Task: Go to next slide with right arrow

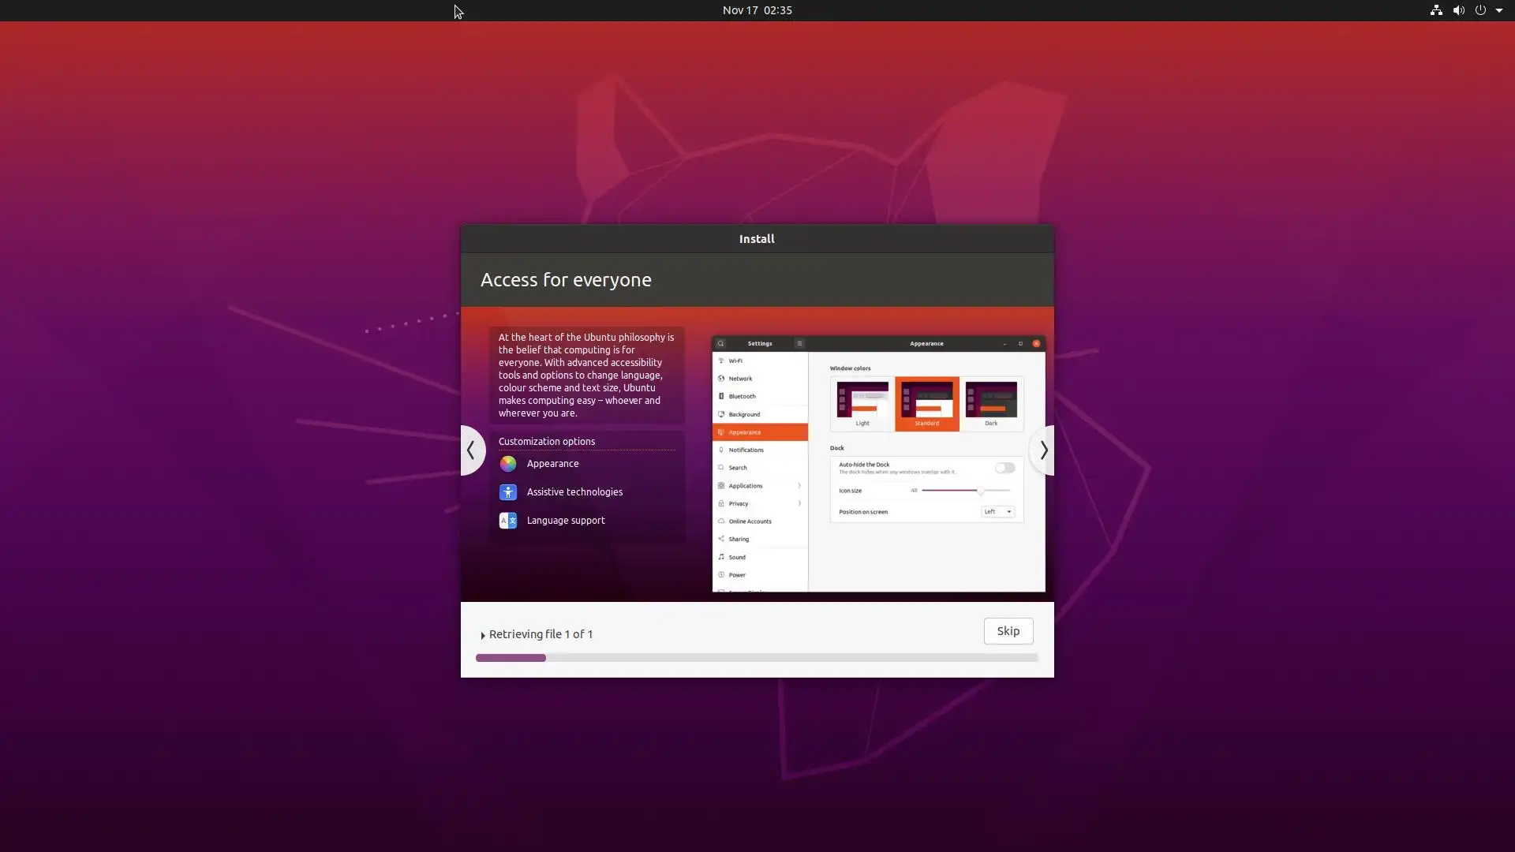Action: click(1043, 450)
